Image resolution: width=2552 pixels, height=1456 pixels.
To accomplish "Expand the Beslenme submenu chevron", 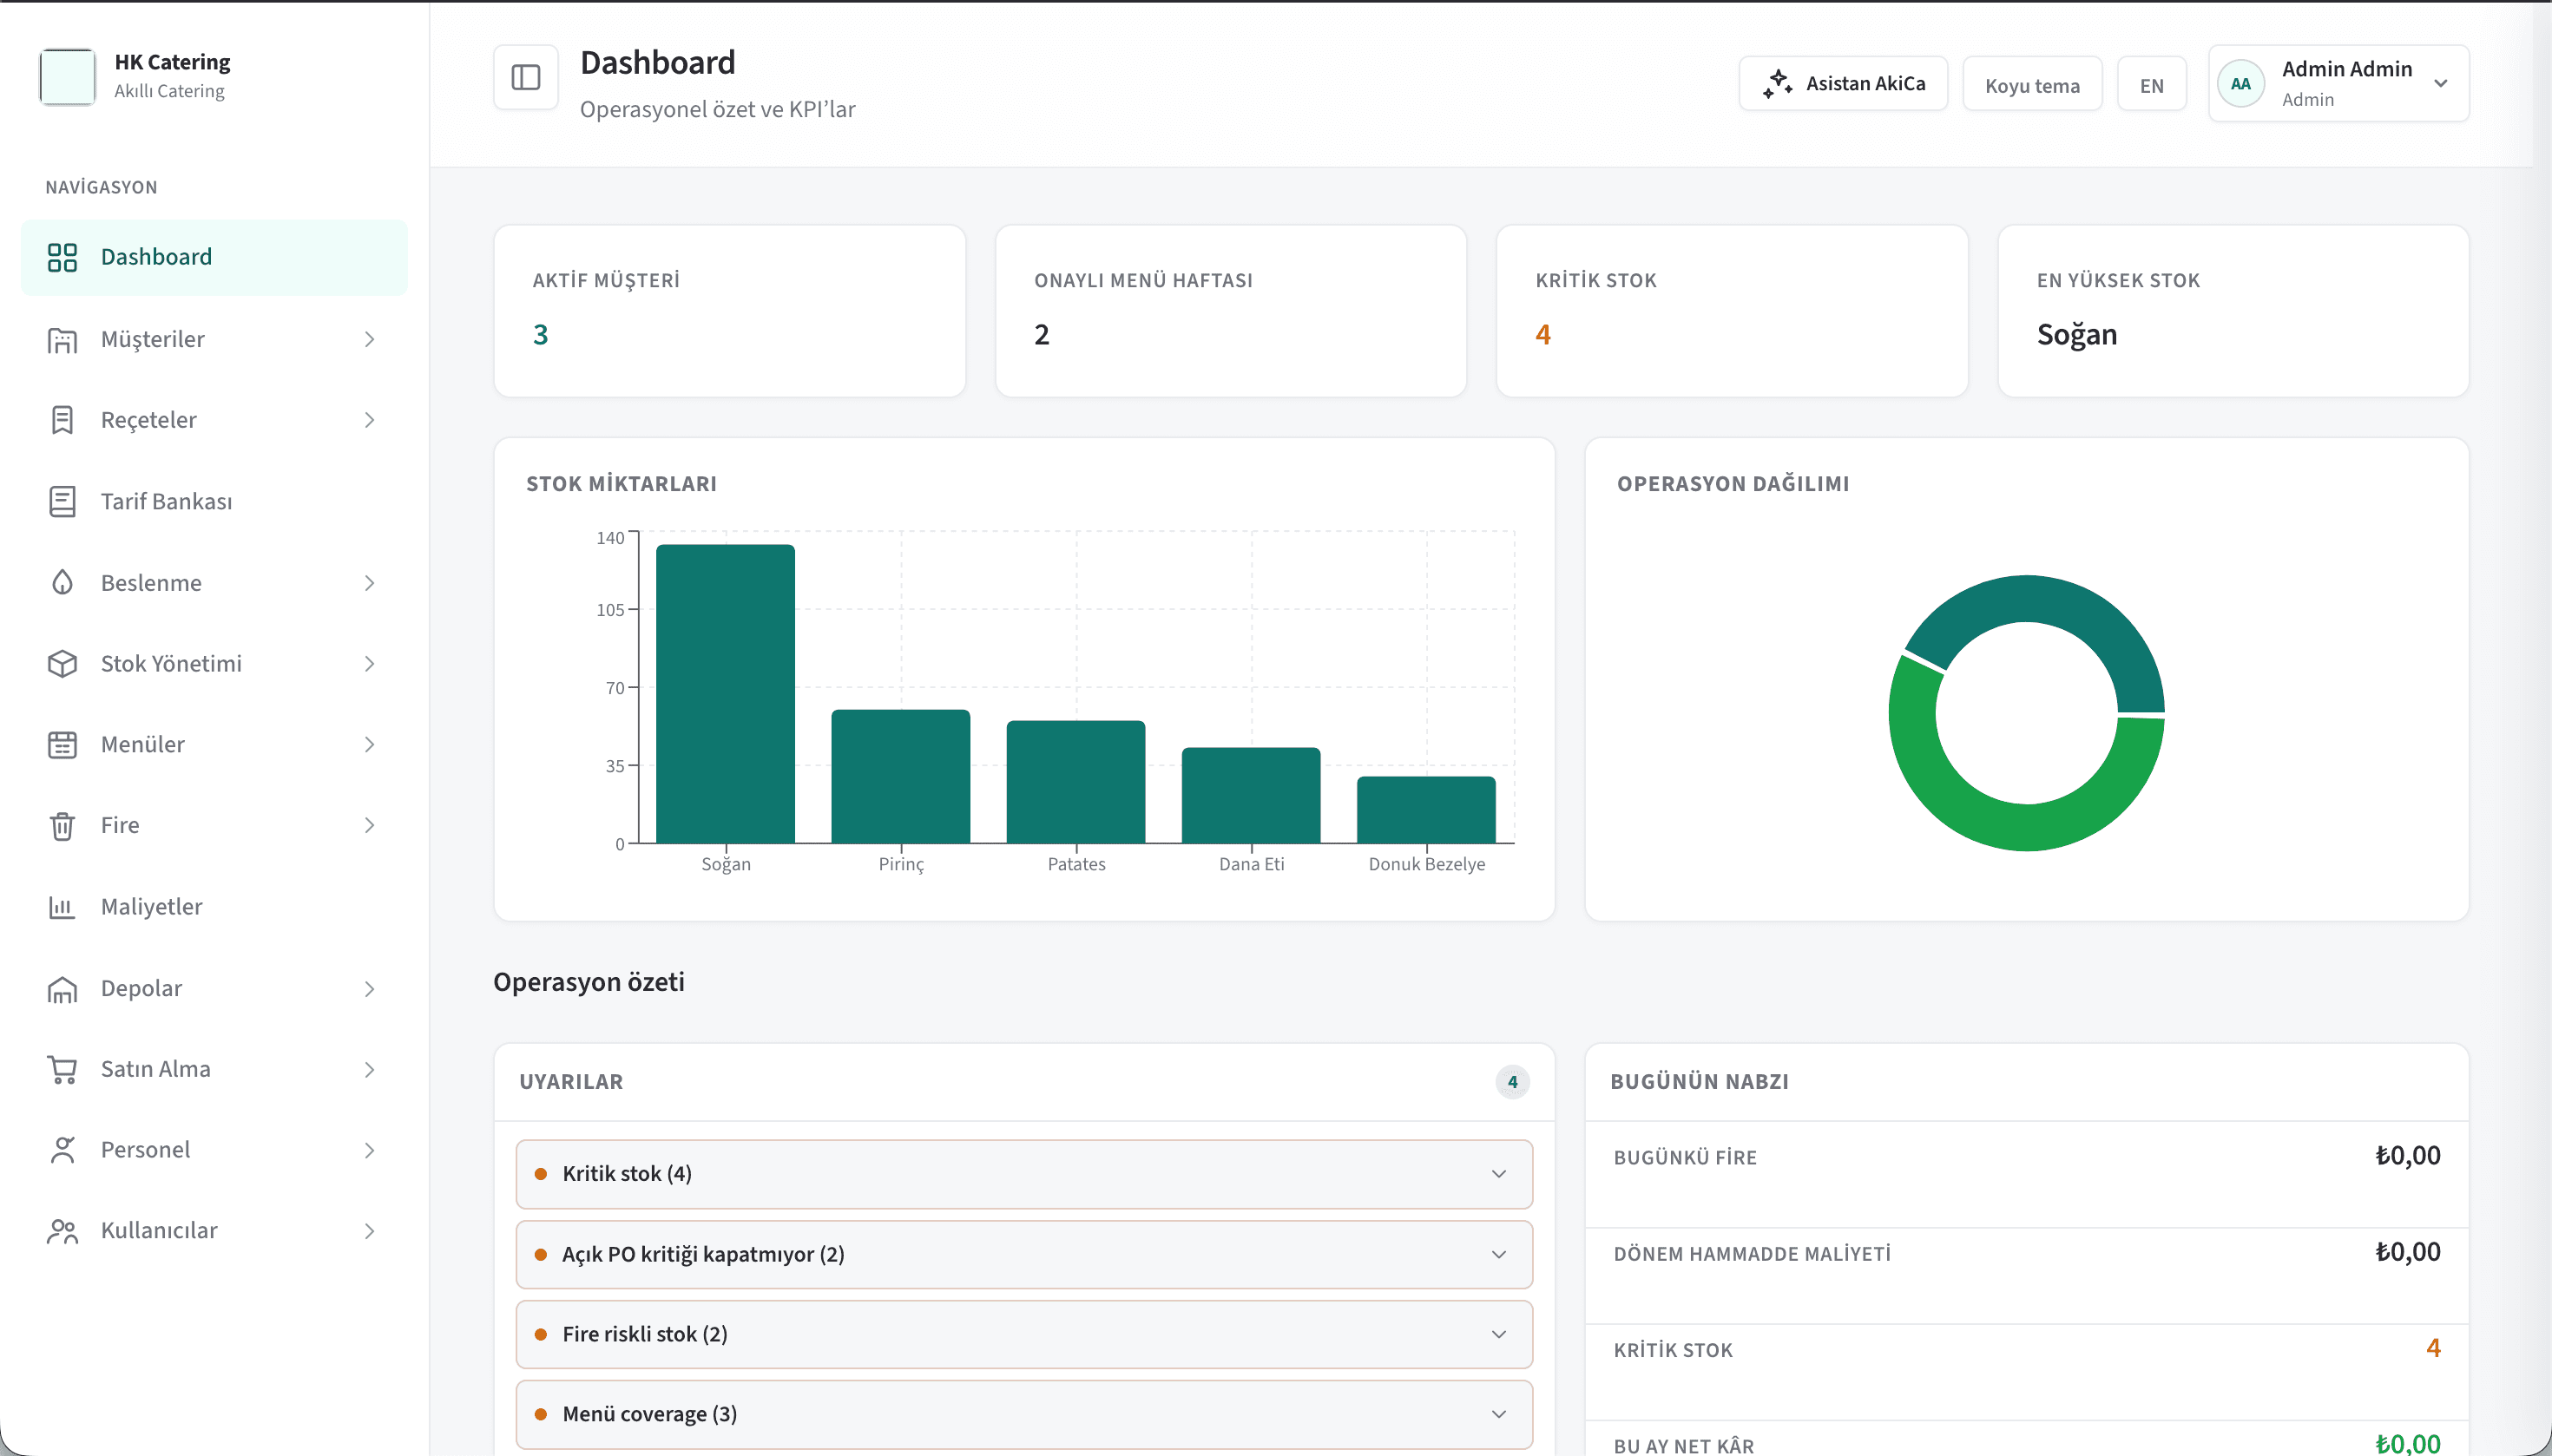I will [369, 583].
